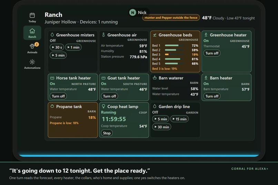The image size is (278, 185).
Task: Run Garden drip line for 15 min
Action: 179,119
